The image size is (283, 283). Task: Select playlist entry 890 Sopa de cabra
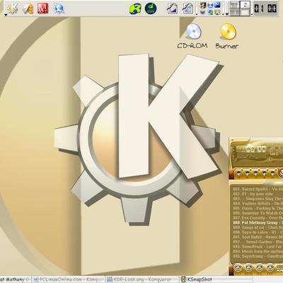tap(258, 232)
